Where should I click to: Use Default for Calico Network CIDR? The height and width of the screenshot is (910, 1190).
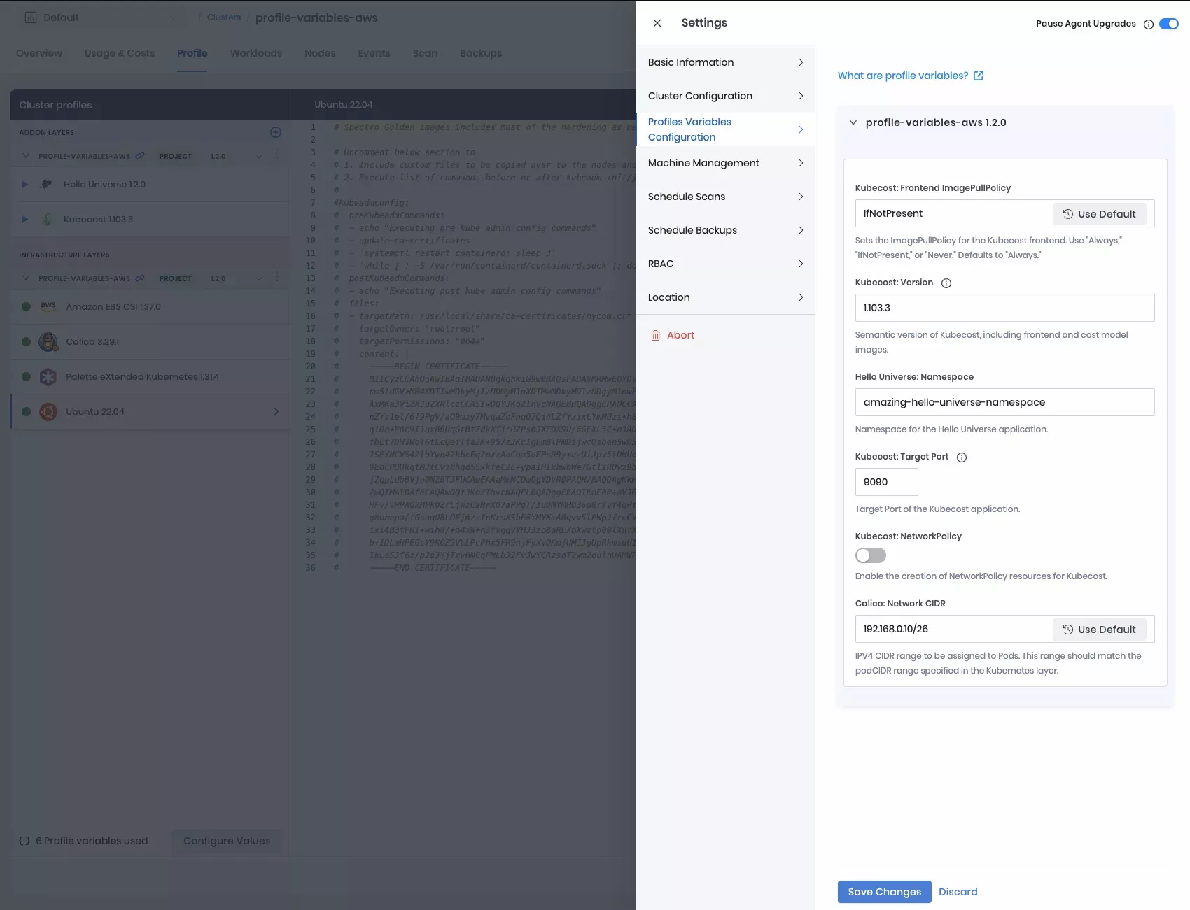1099,630
